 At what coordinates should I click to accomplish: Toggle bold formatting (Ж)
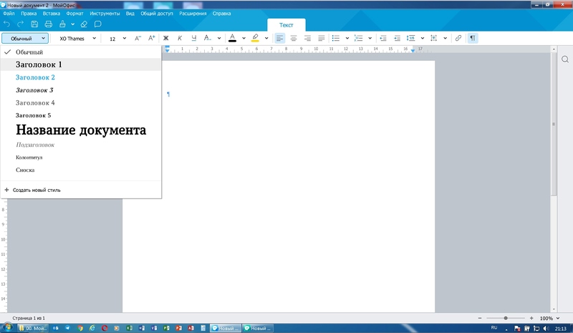point(166,38)
